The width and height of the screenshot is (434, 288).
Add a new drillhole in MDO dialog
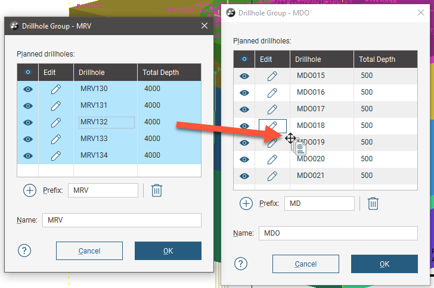[x=246, y=204]
